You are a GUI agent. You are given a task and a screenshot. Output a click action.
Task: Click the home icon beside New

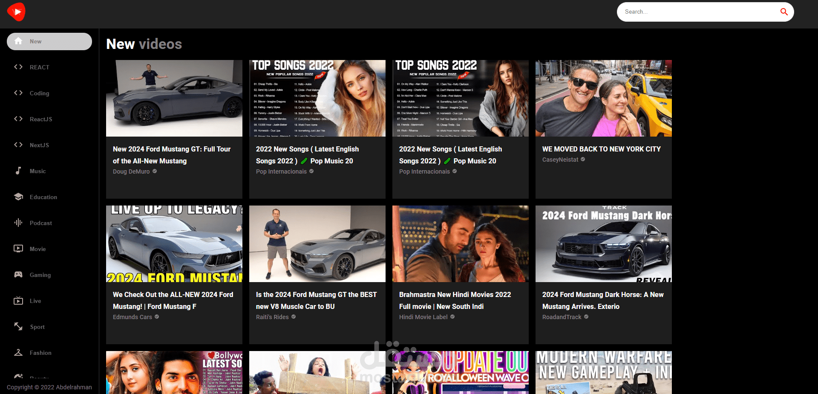click(18, 41)
